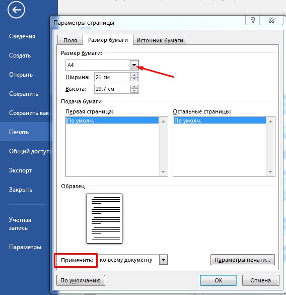This screenshot has width=286, height=295.
Task: Click the Ширина width input field
Action: click(x=112, y=77)
